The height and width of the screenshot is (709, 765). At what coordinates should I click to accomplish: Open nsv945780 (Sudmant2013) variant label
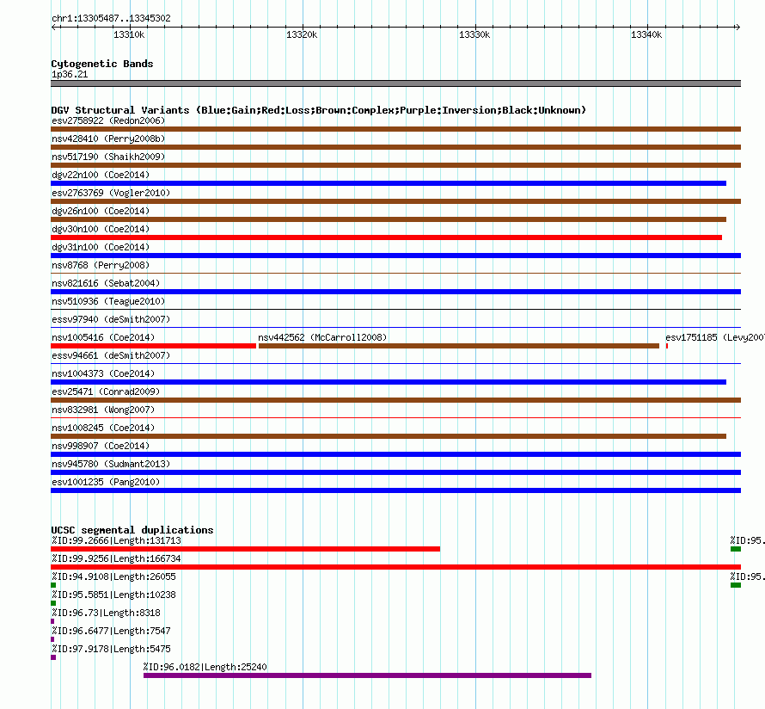click(x=111, y=464)
